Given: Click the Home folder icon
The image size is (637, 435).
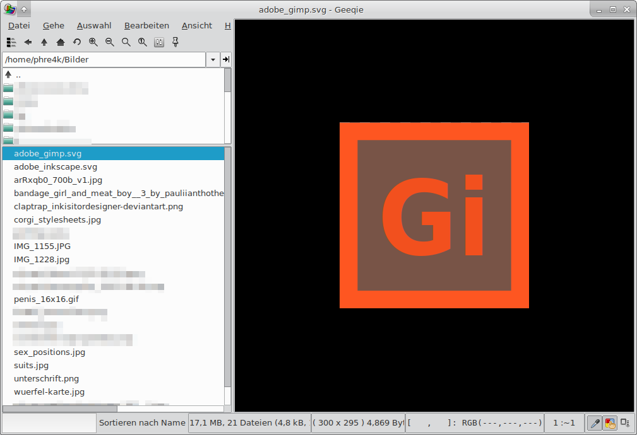Looking at the screenshot, I should [61, 42].
